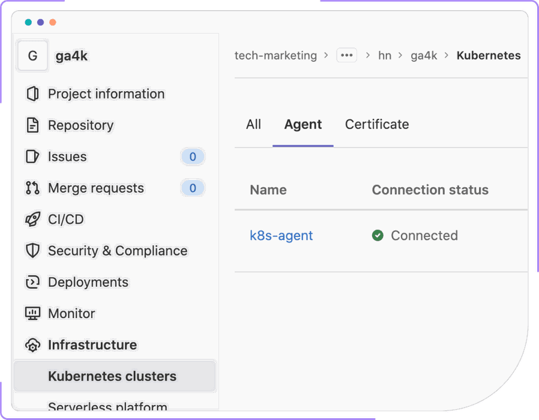This screenshot has height=420, width=539.
Task: Go to Issues in the sidebar
Action: pos(67,157)
